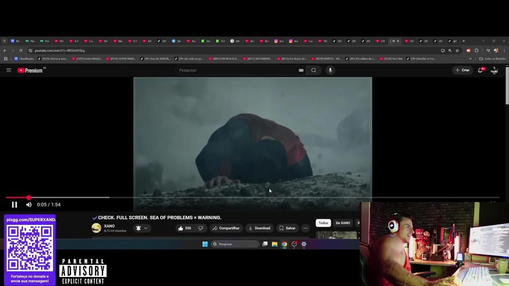Open the tab search chevron dropdown

[x=4, y=41]
